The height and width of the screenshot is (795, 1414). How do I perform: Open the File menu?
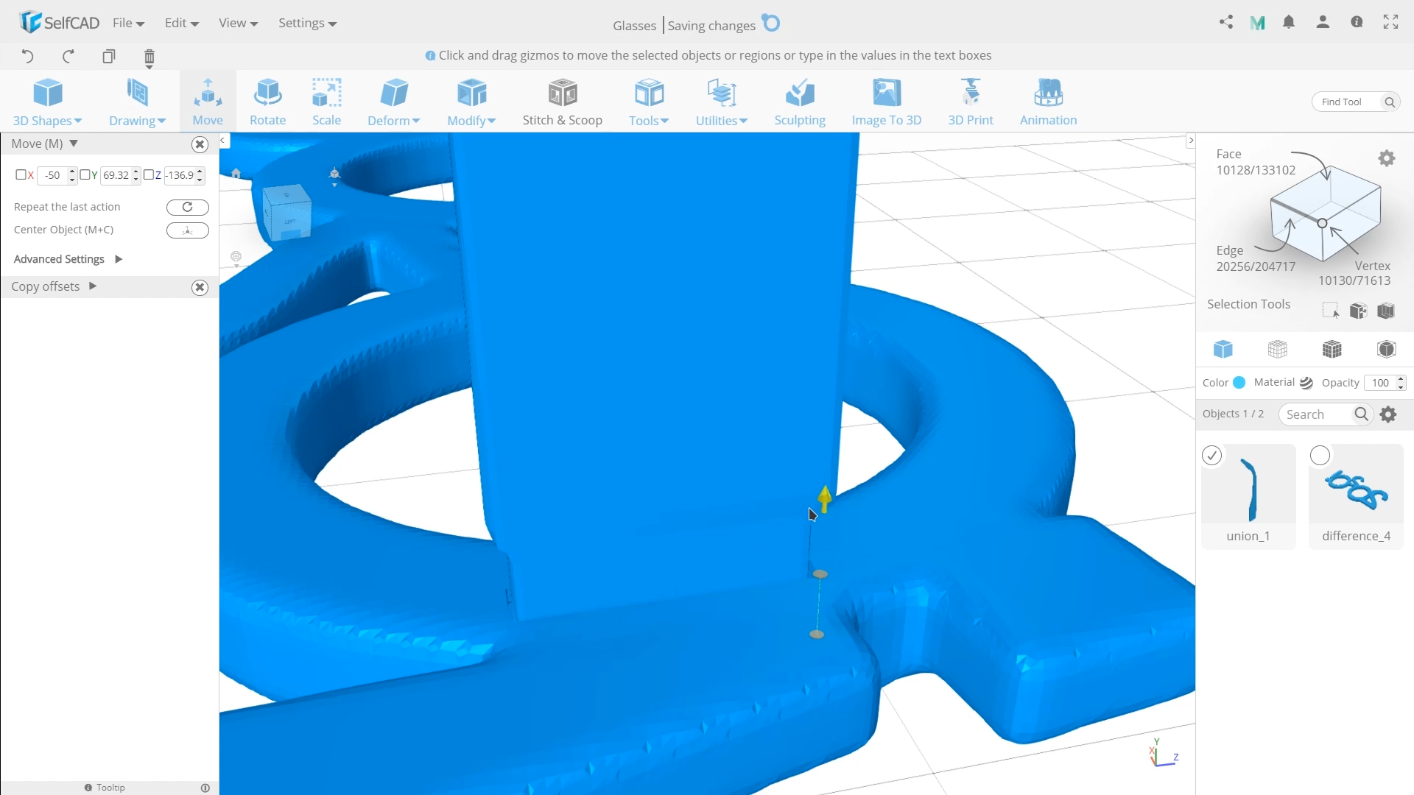[128, 23]
